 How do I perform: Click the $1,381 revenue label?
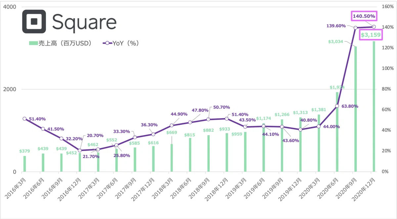pos(319,109)
